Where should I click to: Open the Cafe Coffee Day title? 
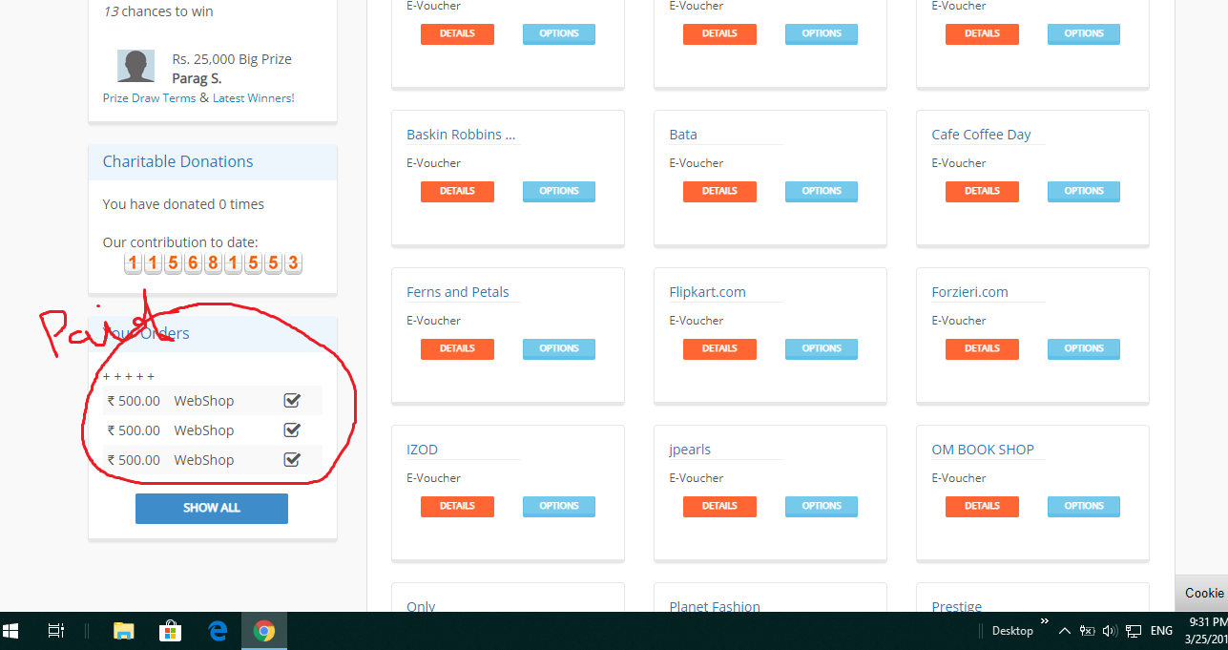point(981,135)
